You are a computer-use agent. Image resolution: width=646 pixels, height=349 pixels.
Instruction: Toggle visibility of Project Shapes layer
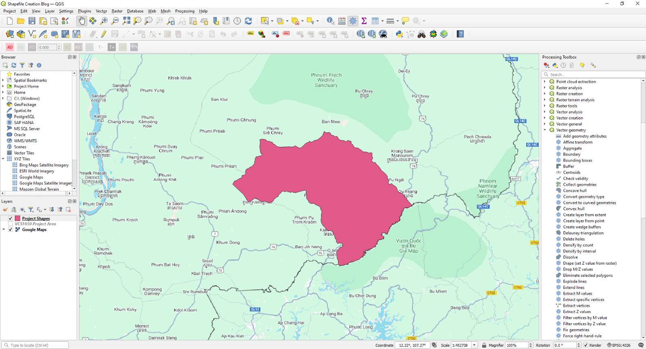click(10, 218)
